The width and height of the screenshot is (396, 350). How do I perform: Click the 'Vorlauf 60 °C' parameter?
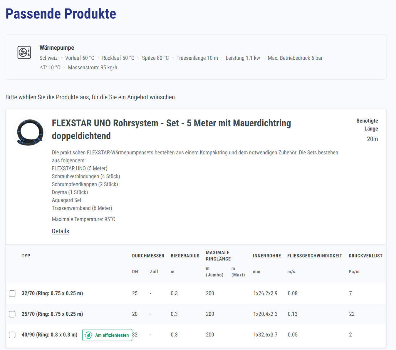click(x=80, y=58)
